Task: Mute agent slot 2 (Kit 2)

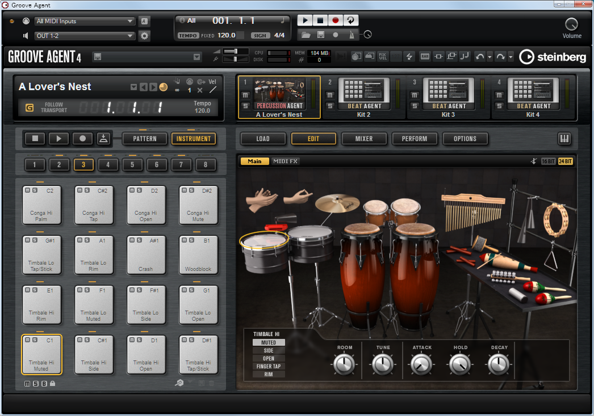Action: (330, 95)
